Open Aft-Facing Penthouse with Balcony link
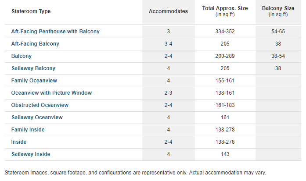The height and width of the screenshot is (181, 306). click(55, 32)
